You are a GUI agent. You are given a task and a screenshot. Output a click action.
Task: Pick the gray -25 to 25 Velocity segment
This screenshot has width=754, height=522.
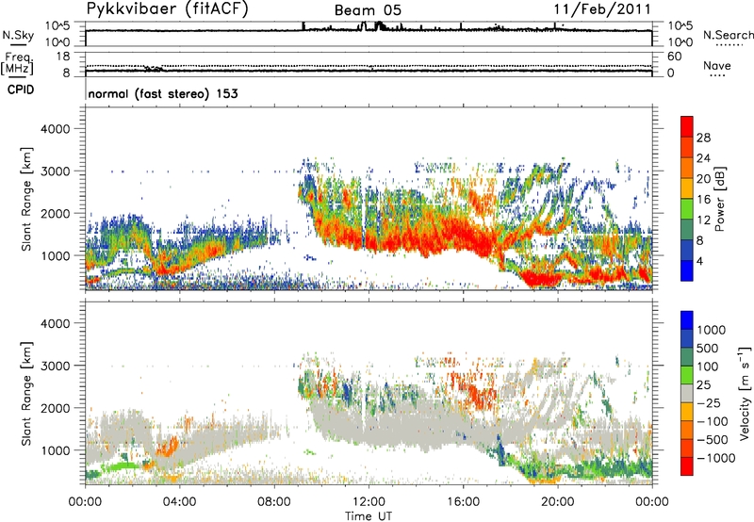pos(687,393)
